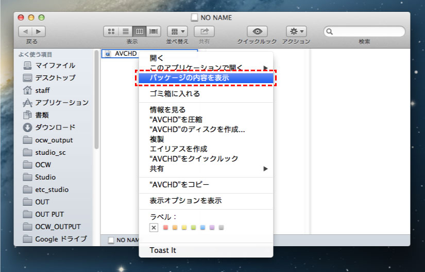Choose "AVCHD"を圧縮
Viewport: 425px width, 272px height.
coord(206,119)
